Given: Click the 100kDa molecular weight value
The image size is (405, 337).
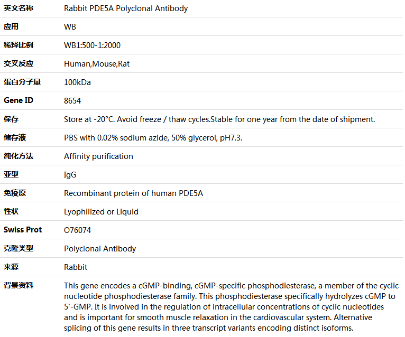Looking at the screenshot, I should [77, 82].
